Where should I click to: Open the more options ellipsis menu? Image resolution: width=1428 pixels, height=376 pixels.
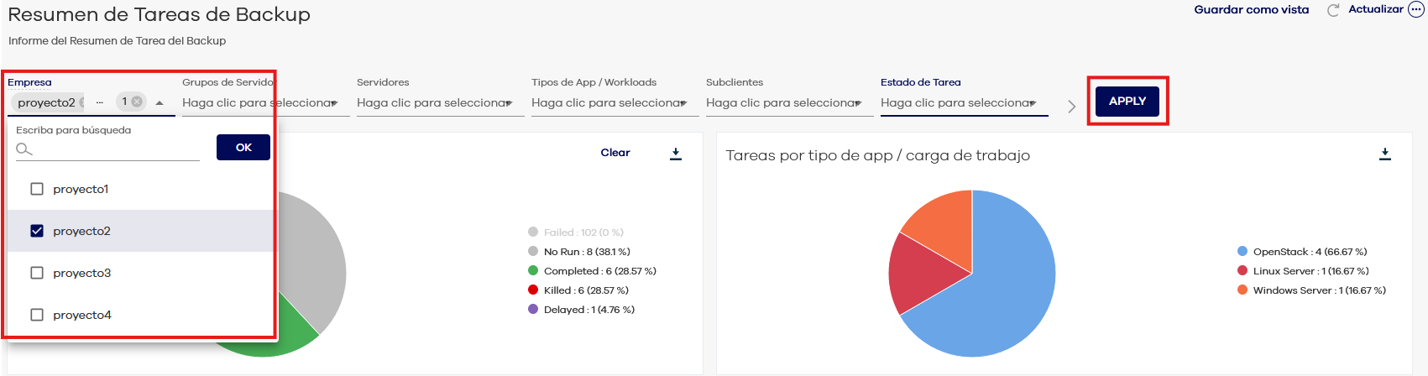pos(1416,9)
